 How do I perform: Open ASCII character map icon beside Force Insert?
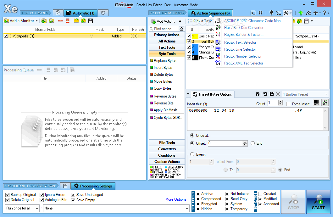316,103
